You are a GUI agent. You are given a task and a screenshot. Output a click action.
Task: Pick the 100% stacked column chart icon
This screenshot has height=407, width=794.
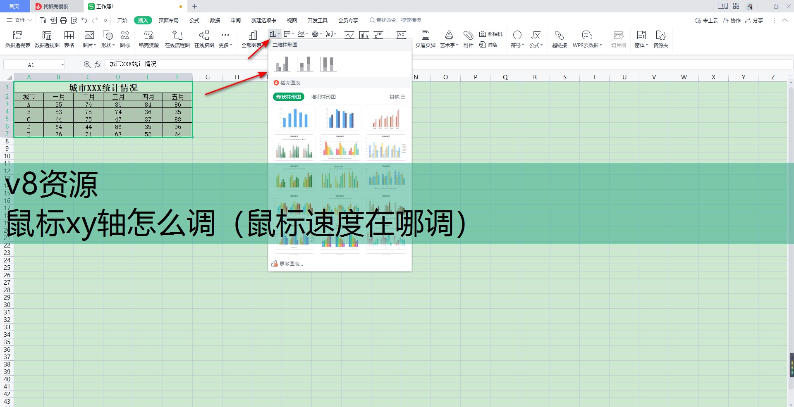[328, 64]
